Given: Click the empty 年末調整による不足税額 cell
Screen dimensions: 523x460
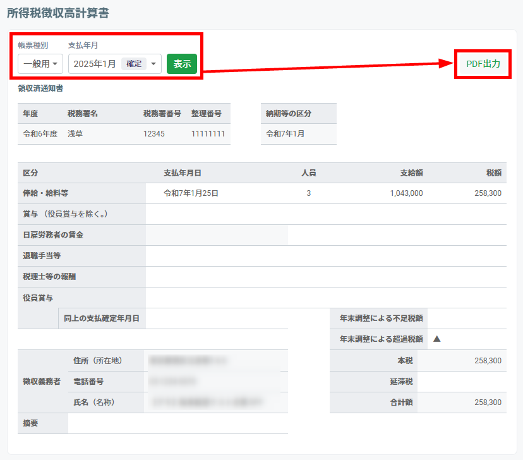Looking at the screenshot, I should pos(466,318).
